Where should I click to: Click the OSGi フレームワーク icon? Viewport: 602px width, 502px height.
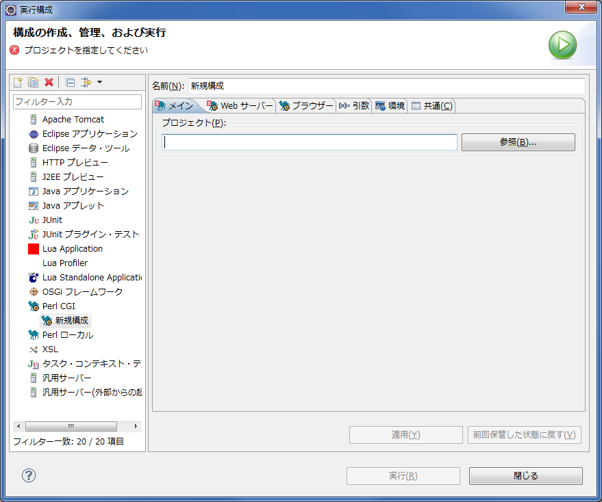click(34, 292)
